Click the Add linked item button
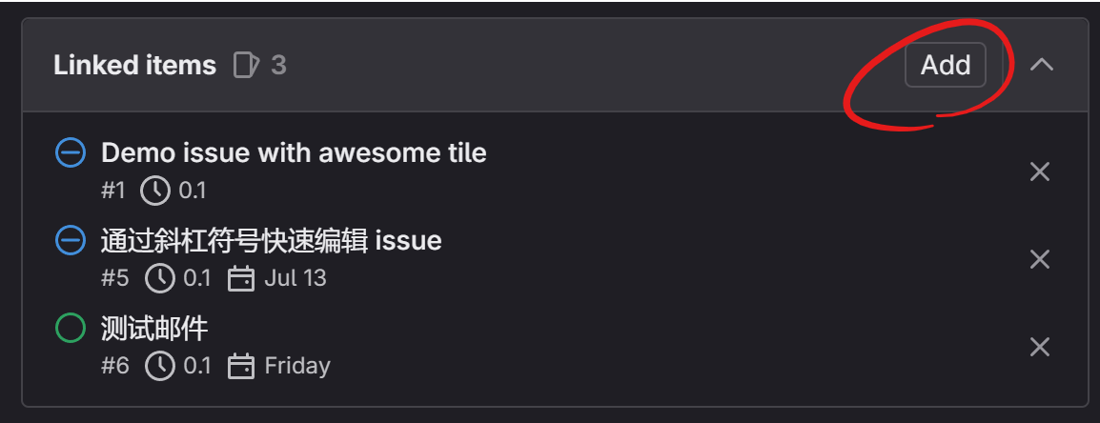The image size is (1100, 423). [x=945, y=65]
